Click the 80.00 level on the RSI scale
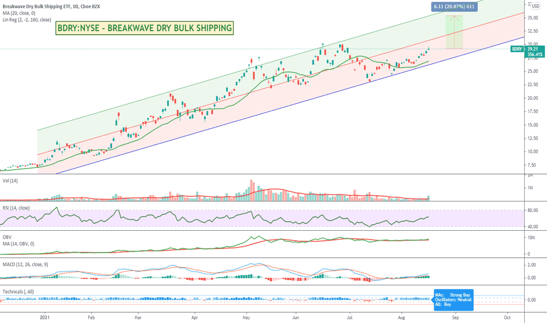Screen dimensions: 547x323 coord(533,211)
